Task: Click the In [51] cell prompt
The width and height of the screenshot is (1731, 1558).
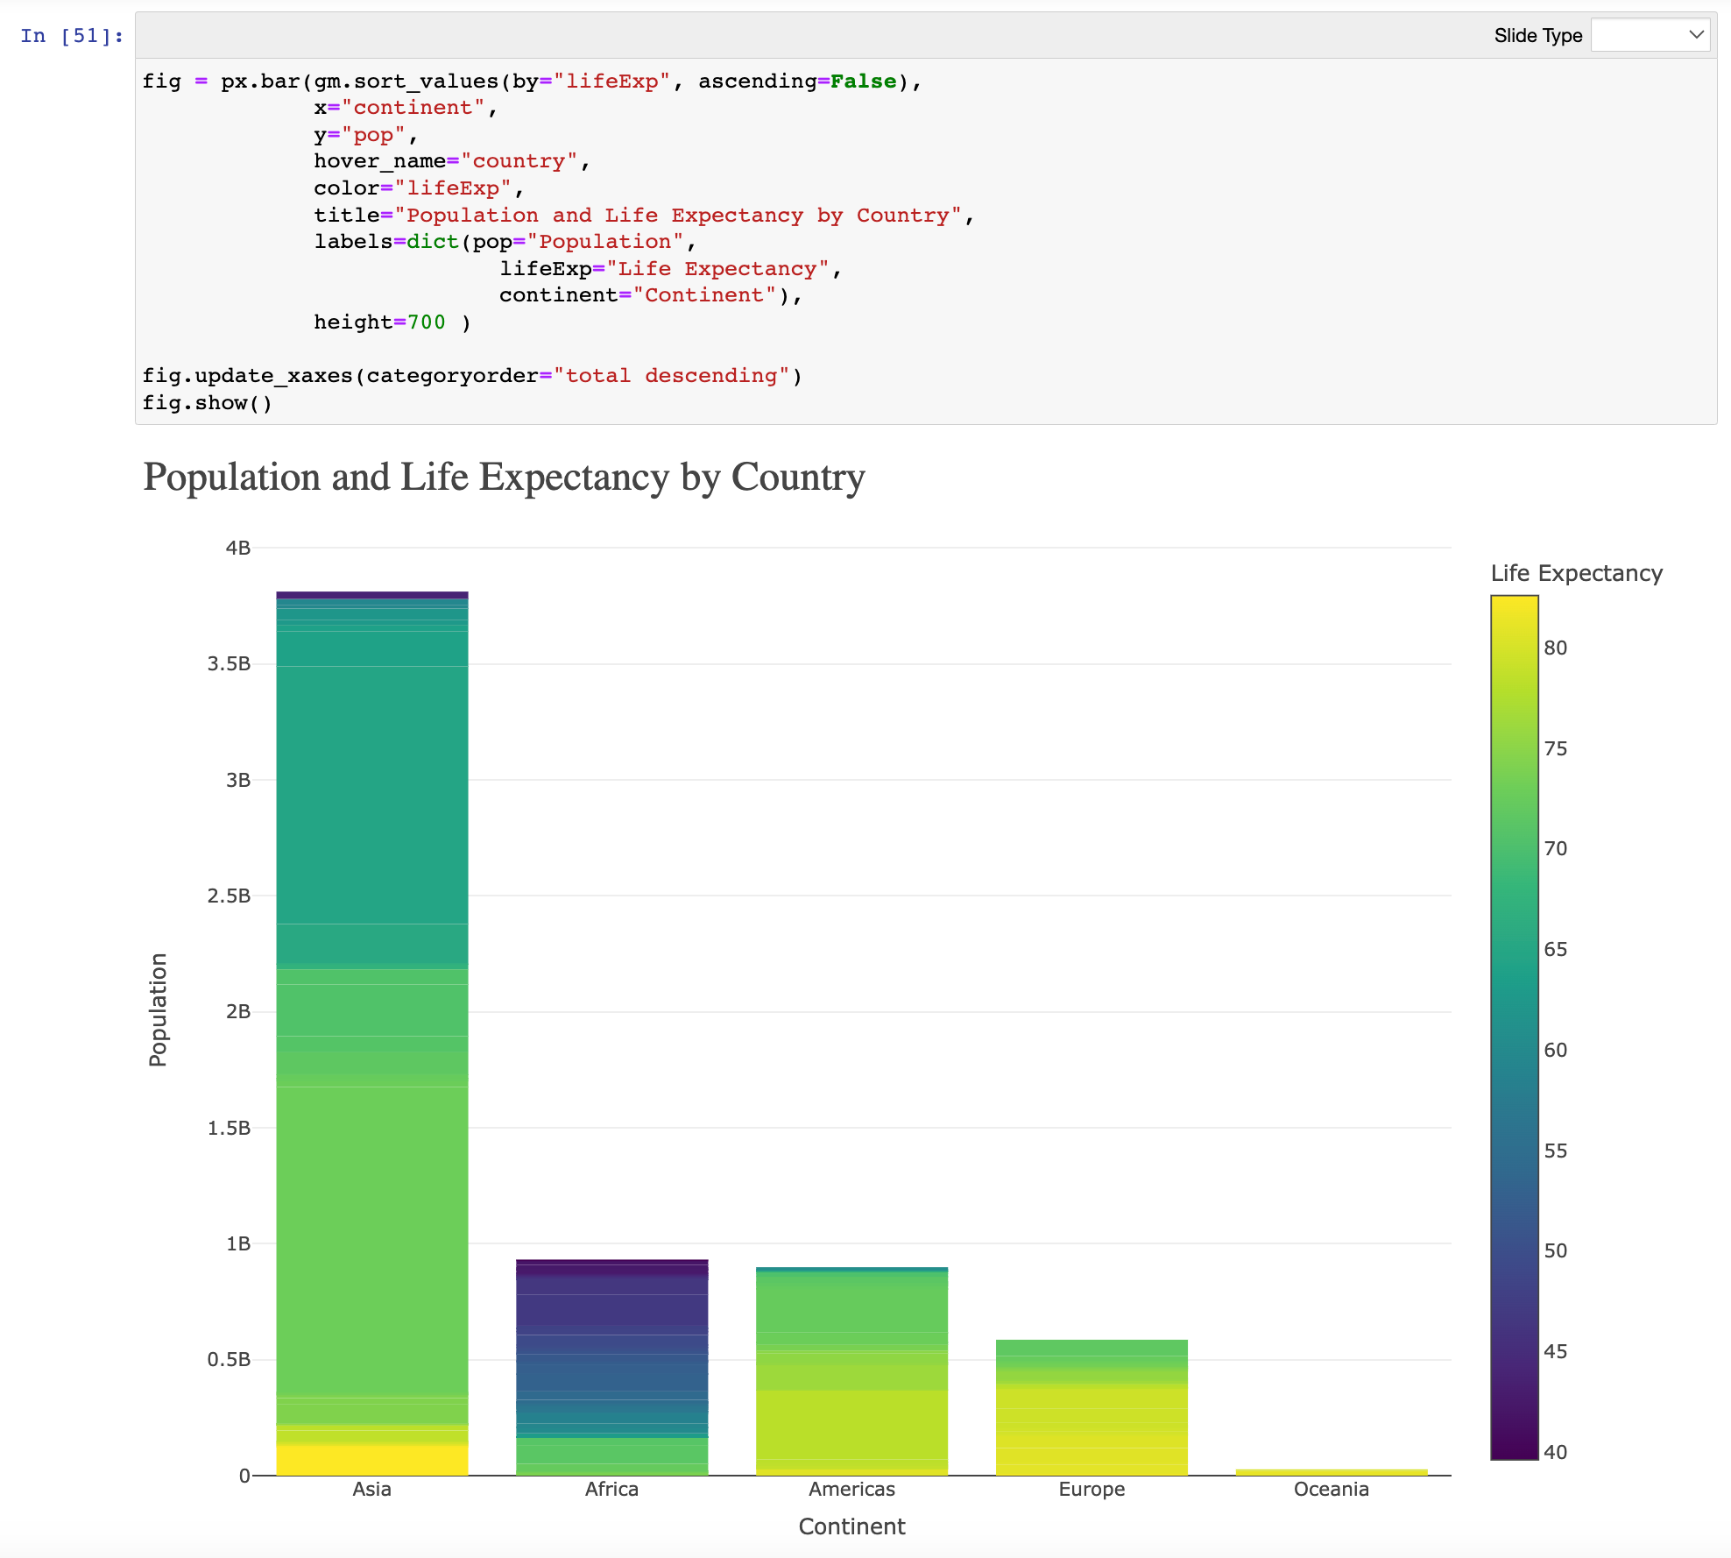Action: coord(72,36)
